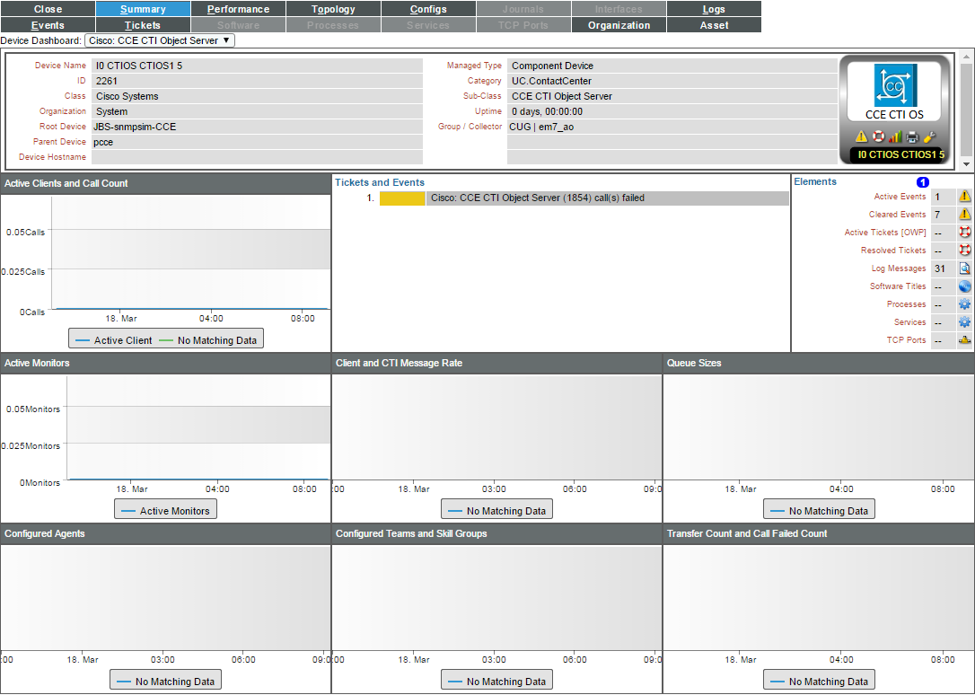This screenshot has height=695, width=975.
Task: Toggle No Matching Data legend in Active Clients chart
Action: (x=207, y=340)
